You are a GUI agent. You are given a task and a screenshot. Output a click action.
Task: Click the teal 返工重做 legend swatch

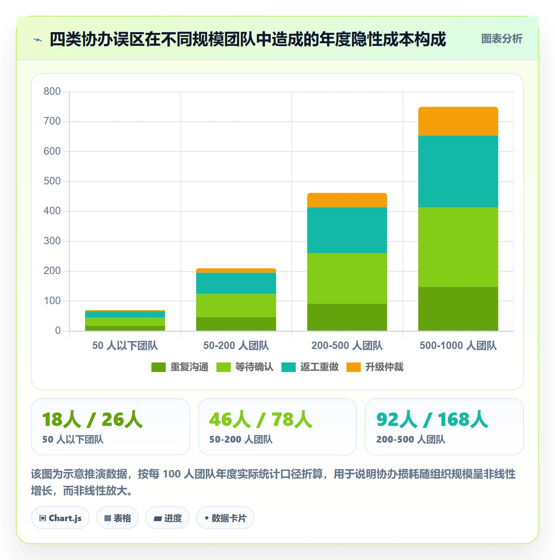[289, 367]
